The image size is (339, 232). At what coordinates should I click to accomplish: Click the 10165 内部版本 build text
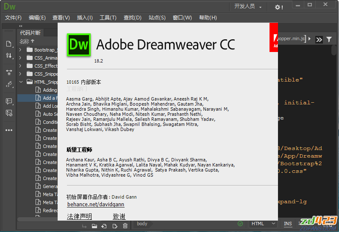[83, 82]
